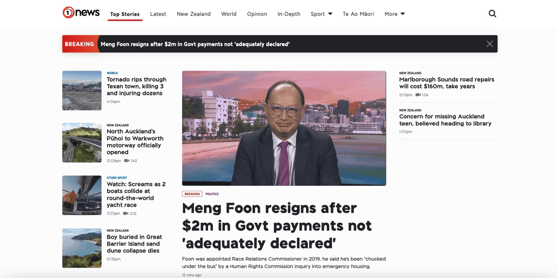The image size is (557, 278).
Task: Open the Meng Foon main story image
Action: tap(284, 128)
